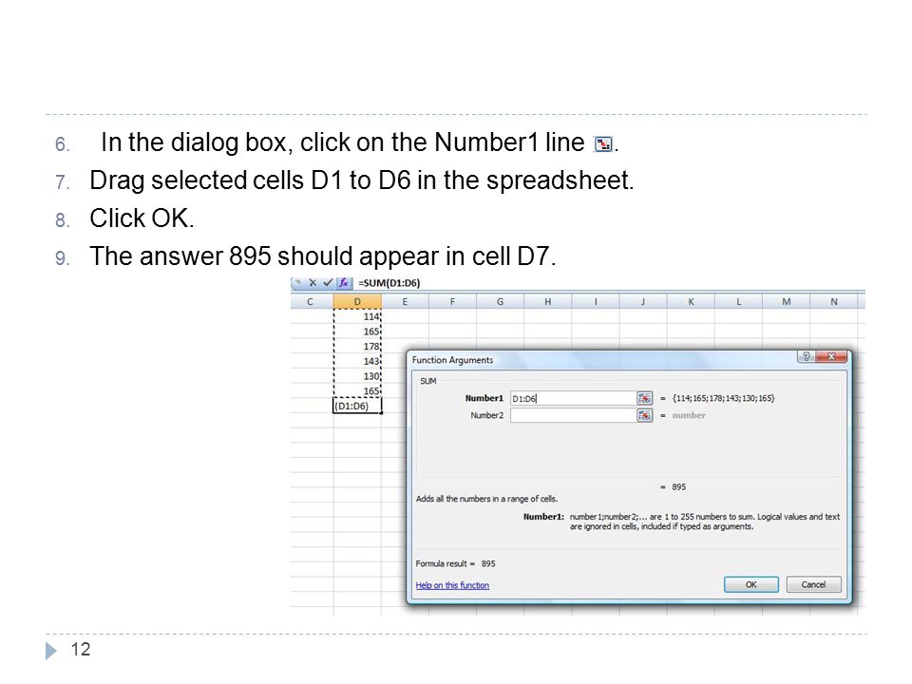912x684 pixels.
Task: Click inside the Number1 input field
Action: click(x=574, y=398)
